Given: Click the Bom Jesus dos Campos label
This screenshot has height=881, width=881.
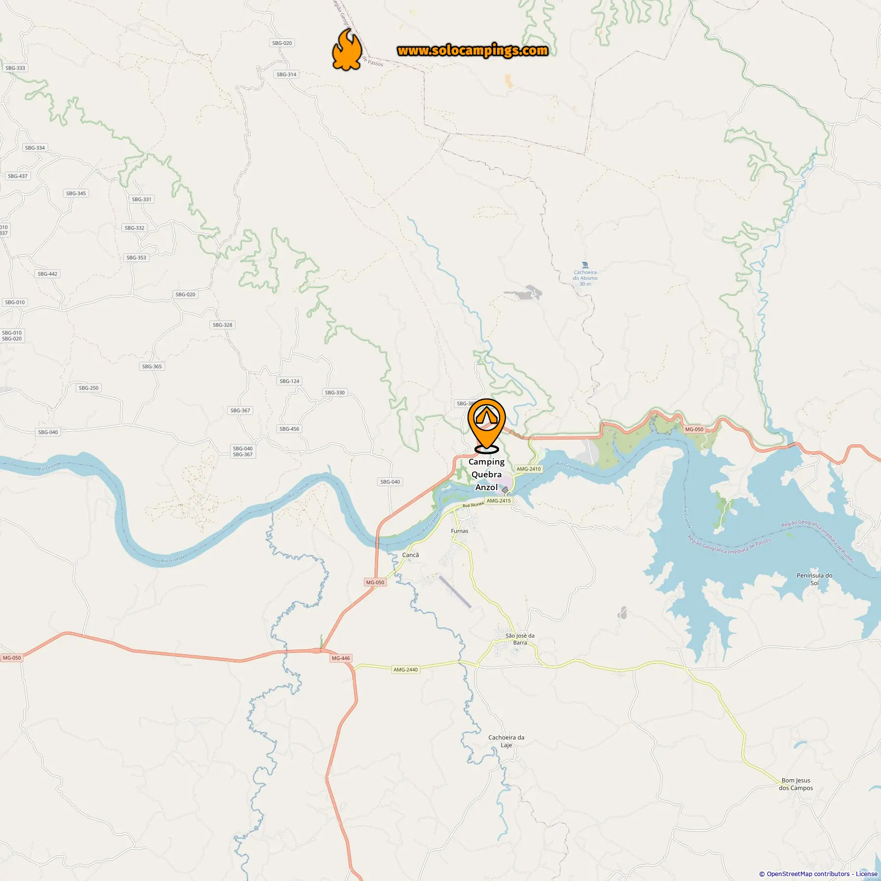Looking at the screenshot, I should [x=796, y=784].
